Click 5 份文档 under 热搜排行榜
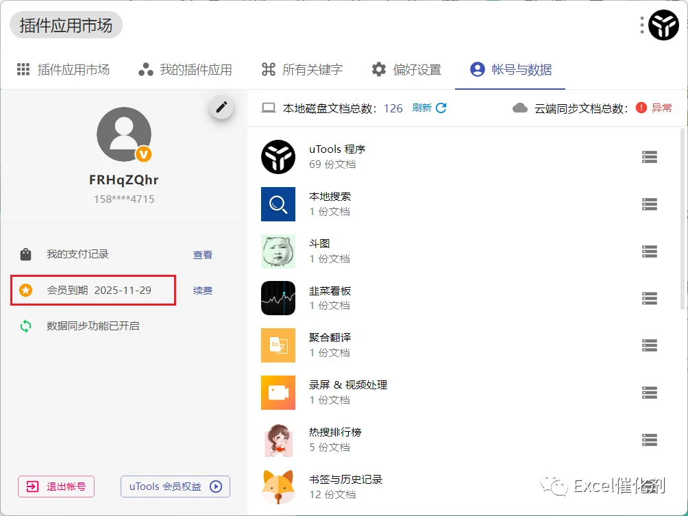Viewport: 688px width, 516px height. (x=330, y=447)
